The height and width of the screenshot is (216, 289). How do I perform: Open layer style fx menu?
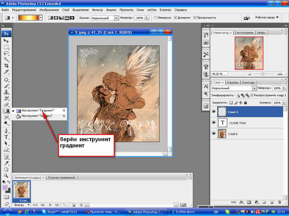pos(241,202)
